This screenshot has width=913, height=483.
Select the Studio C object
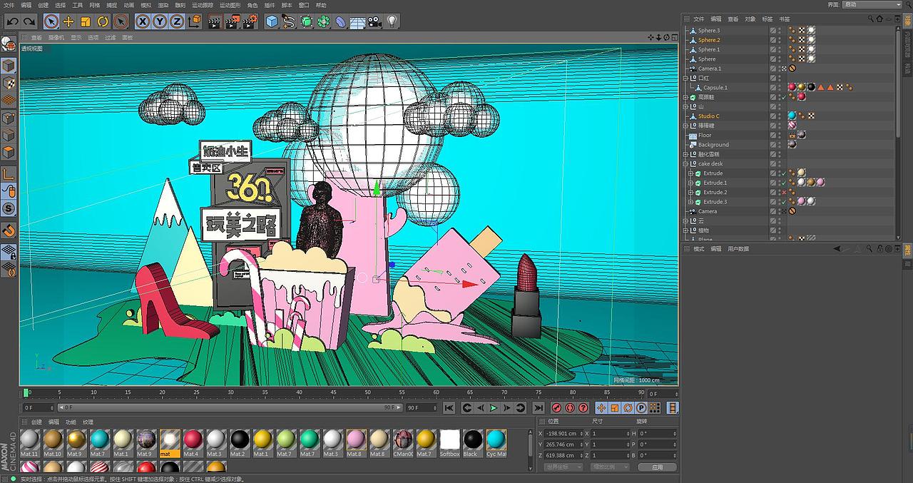pyautogui.click(x=708, y=116)
